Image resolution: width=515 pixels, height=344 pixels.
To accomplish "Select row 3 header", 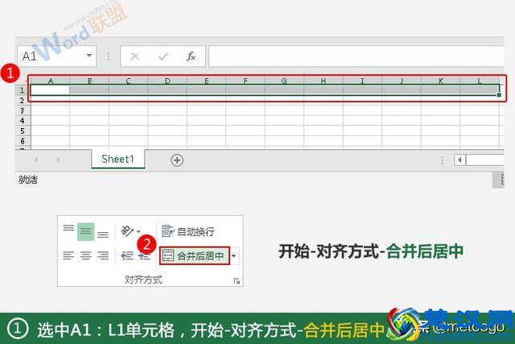I will pyautogui.click(x=23, y=110).
